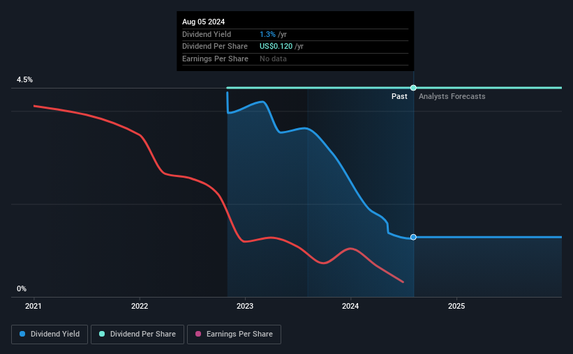Select the 2023 x-axis label
The image size is (573, 354).
[x=245, y=306]
